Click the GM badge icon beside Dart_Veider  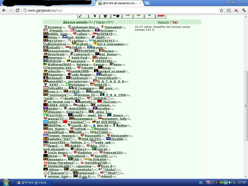64,37
